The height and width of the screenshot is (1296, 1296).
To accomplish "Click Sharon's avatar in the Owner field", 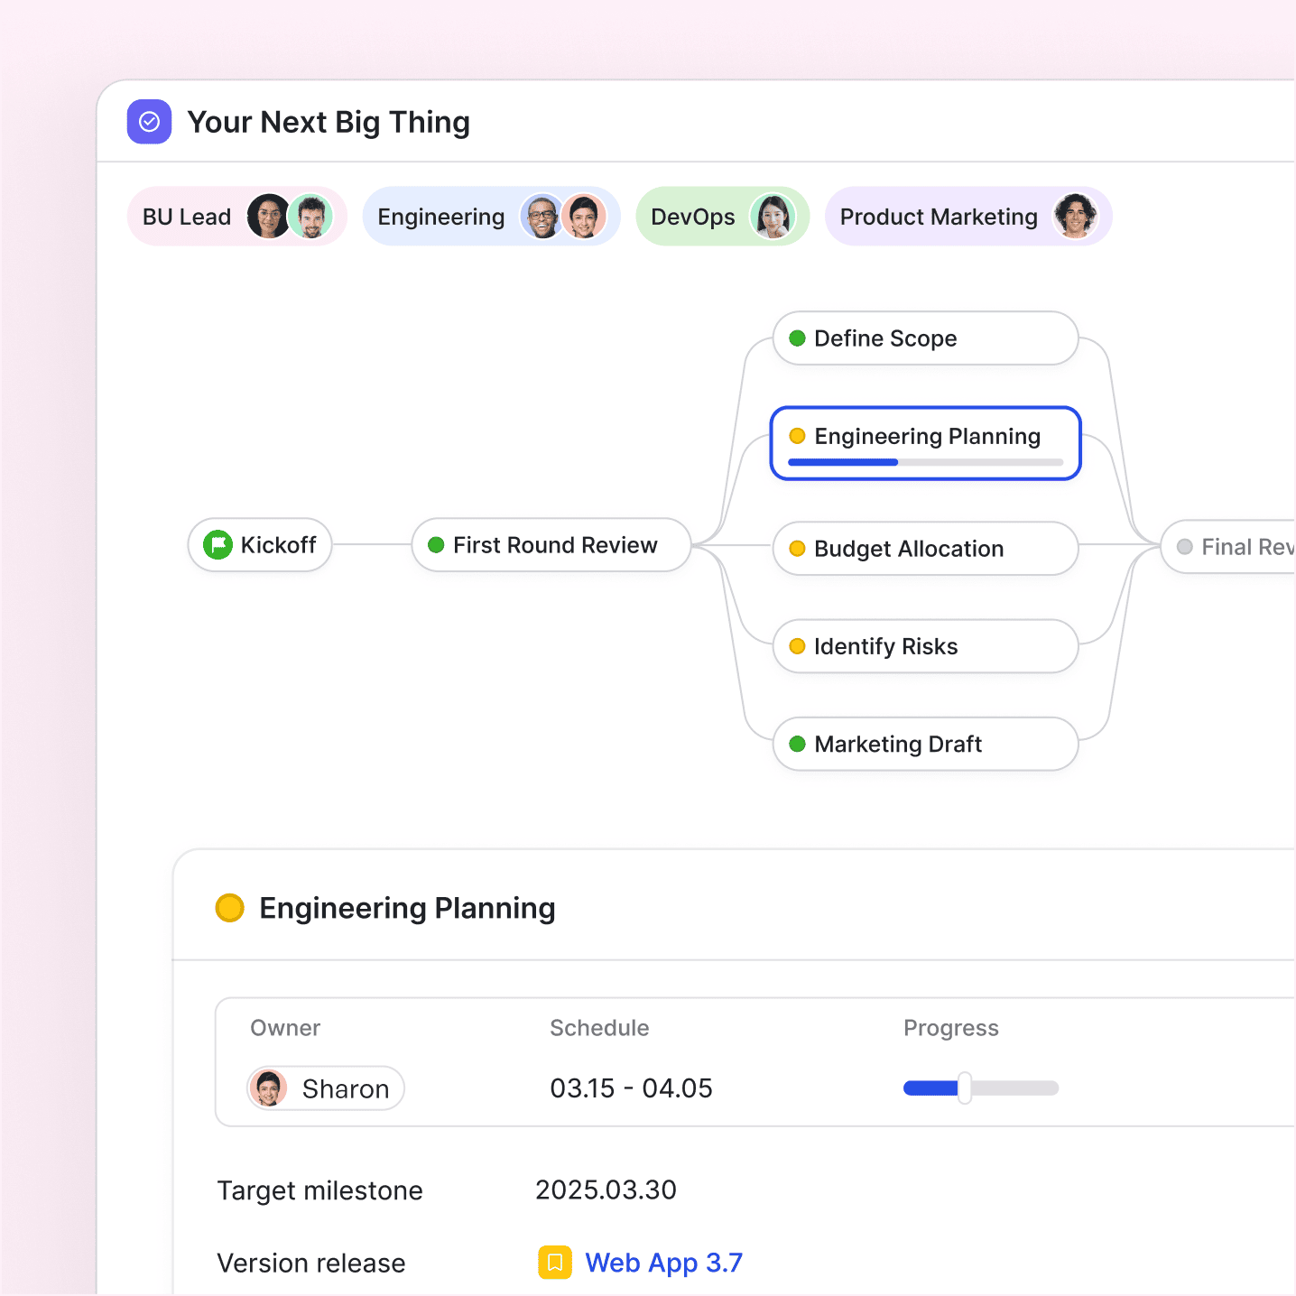I will coord(268,1088).
